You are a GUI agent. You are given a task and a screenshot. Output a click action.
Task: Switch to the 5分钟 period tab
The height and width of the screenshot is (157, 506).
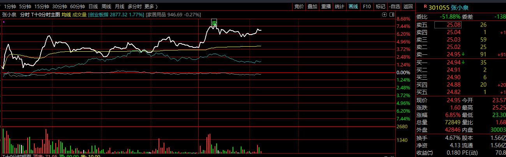pos(25,7)
